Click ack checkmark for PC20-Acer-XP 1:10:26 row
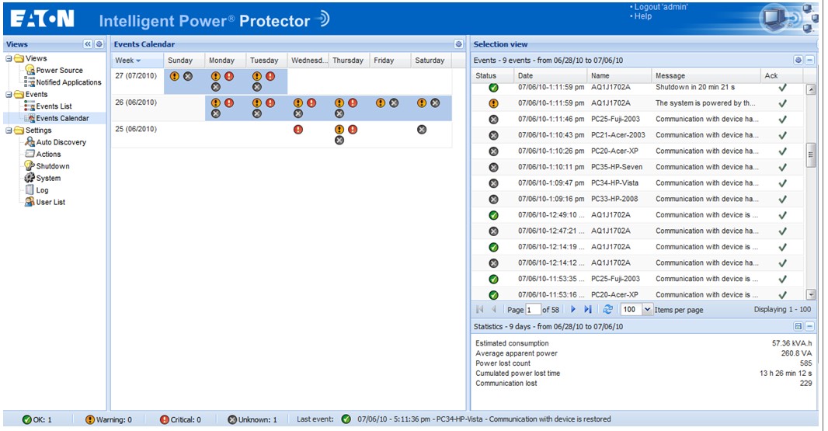828x431 pixels. coord(783,151)
